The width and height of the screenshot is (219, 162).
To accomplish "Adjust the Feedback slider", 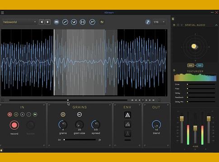I will click(x=201, y=97).
